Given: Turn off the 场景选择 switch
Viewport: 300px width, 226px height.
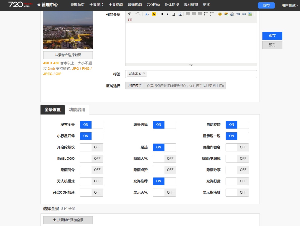Looking at the screenshot, I should point(164,125).
